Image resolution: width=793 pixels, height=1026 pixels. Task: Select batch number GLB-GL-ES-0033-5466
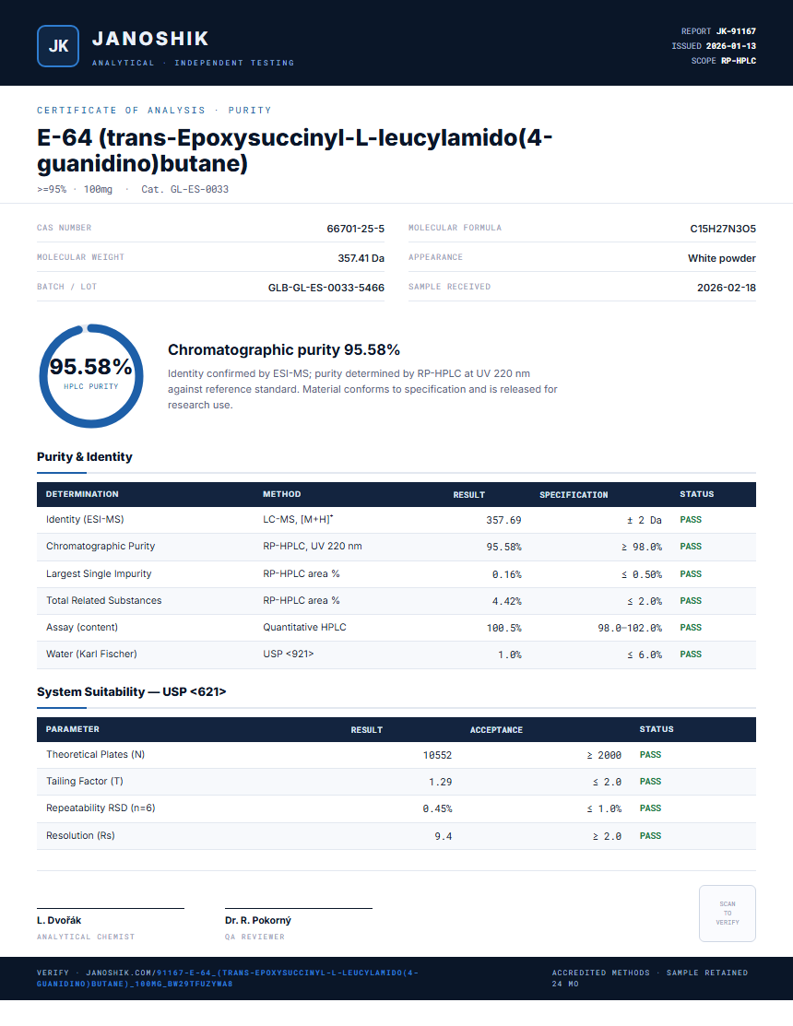(x=326, y=288)
